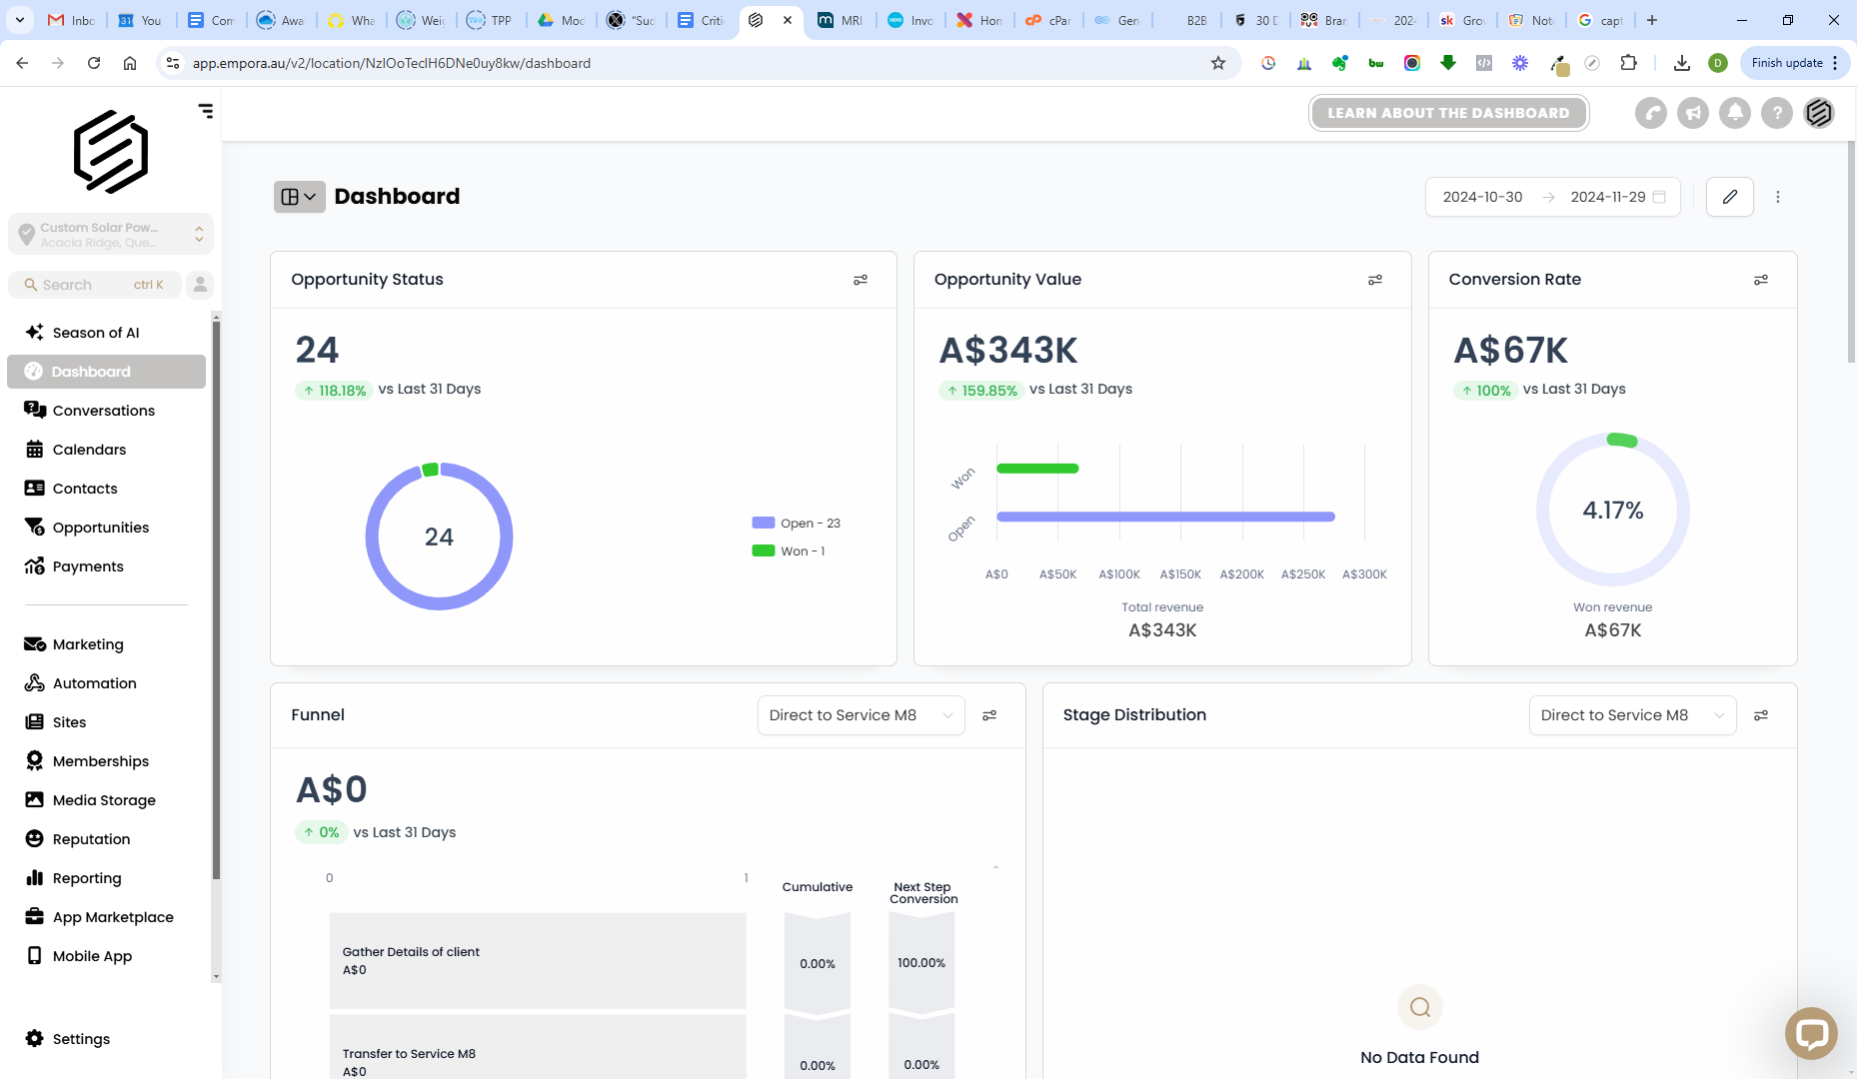
Task: Open the Calendars section
Action: coord(91,450)
